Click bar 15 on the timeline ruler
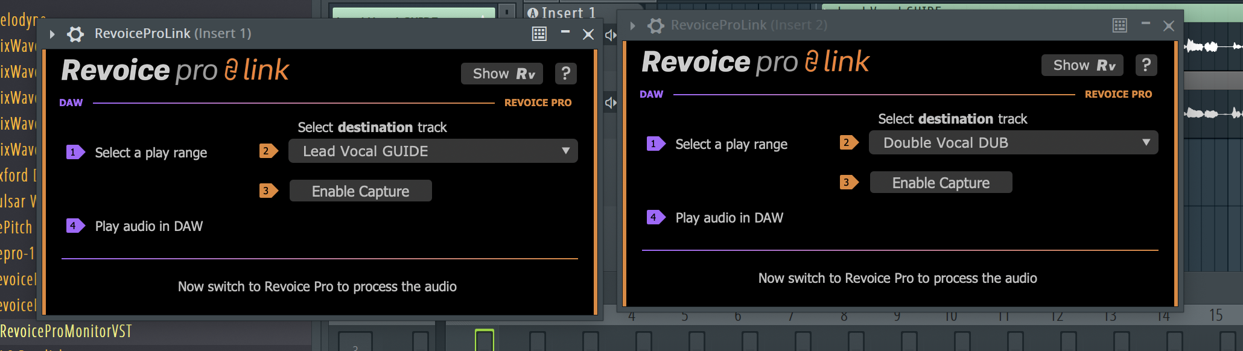The image size is (1243, 351). point(1215,315)
